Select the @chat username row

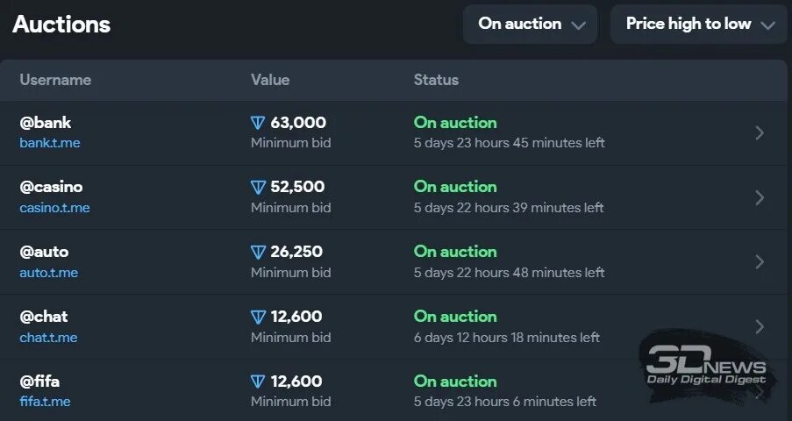(x=394, y=327)
